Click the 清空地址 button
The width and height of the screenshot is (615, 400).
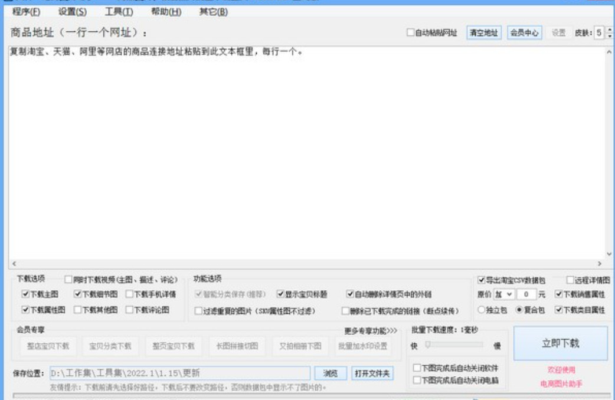coord(483,32)
